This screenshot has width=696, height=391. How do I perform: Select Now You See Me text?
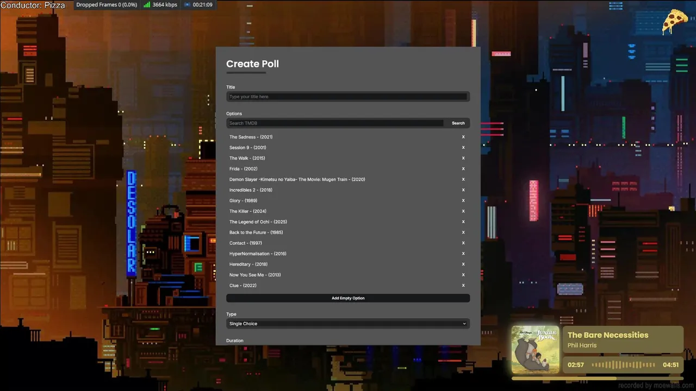[x=255, y=275]
